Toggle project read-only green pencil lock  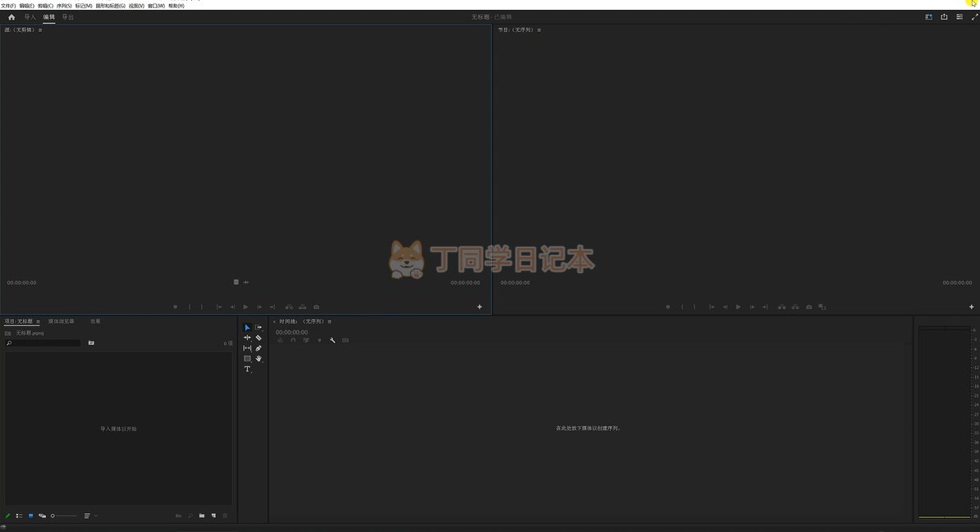[x=8, y=516]
